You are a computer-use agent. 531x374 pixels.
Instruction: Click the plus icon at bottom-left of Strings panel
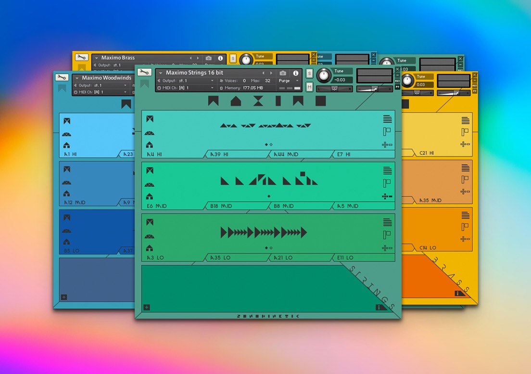pos(147,308)
